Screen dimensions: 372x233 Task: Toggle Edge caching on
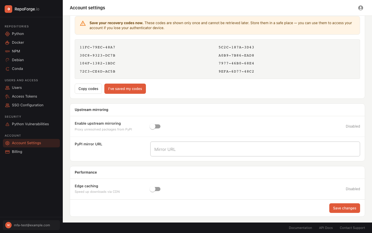click(155, 189)
